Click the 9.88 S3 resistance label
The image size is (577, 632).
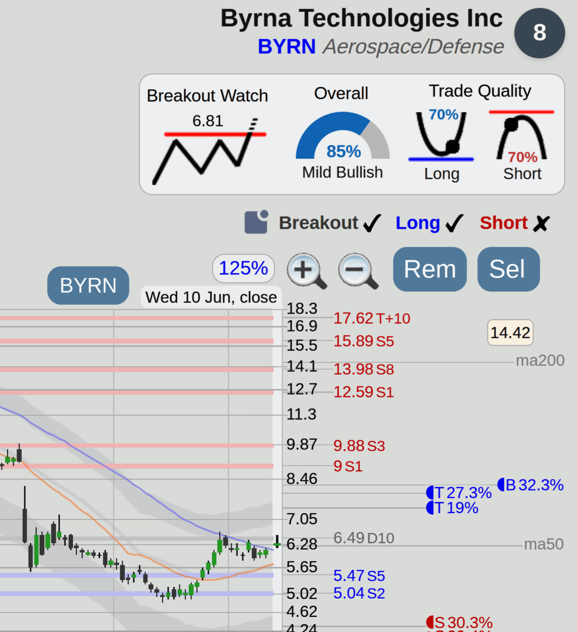click(x=359, y=446)
